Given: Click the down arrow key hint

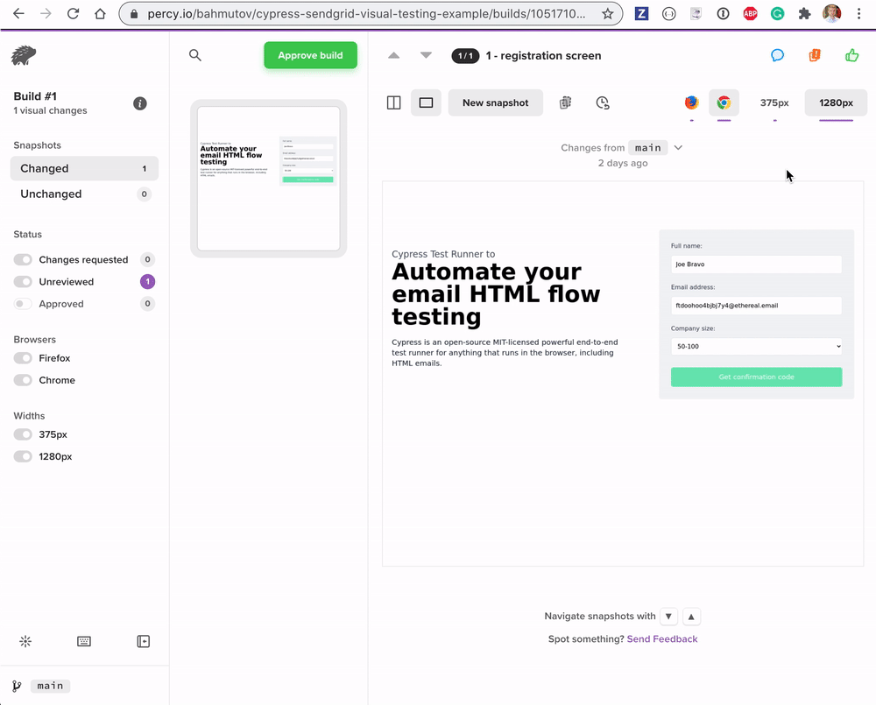Looking at the screenshot, I should coord(668,617).
